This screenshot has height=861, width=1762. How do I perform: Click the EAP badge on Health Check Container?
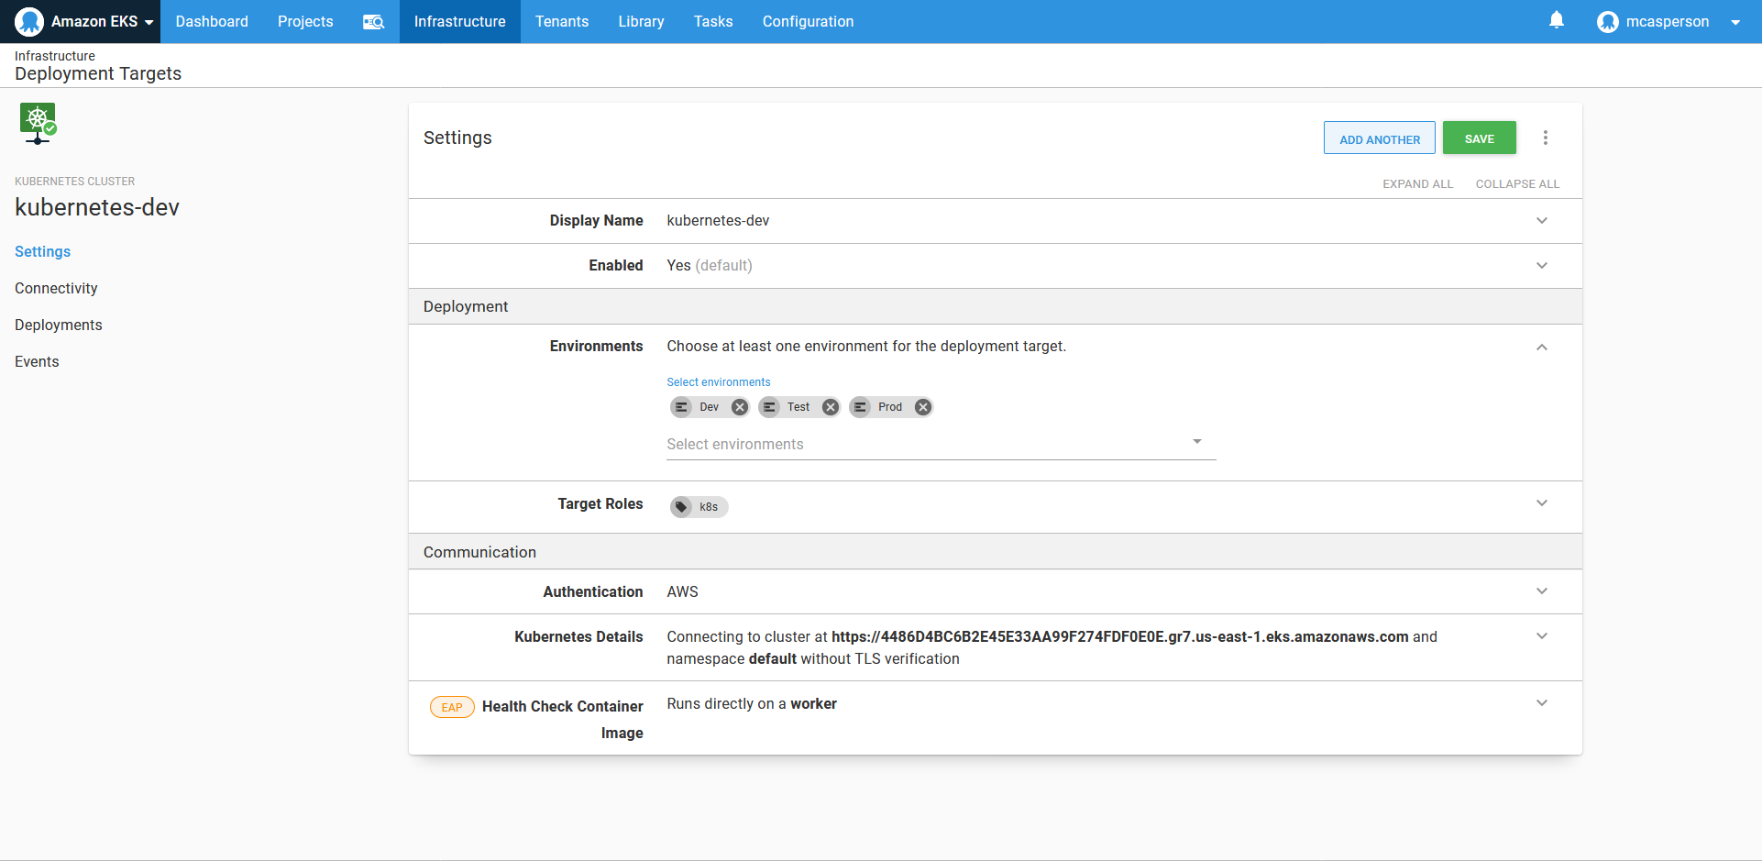tap(451, 707)
